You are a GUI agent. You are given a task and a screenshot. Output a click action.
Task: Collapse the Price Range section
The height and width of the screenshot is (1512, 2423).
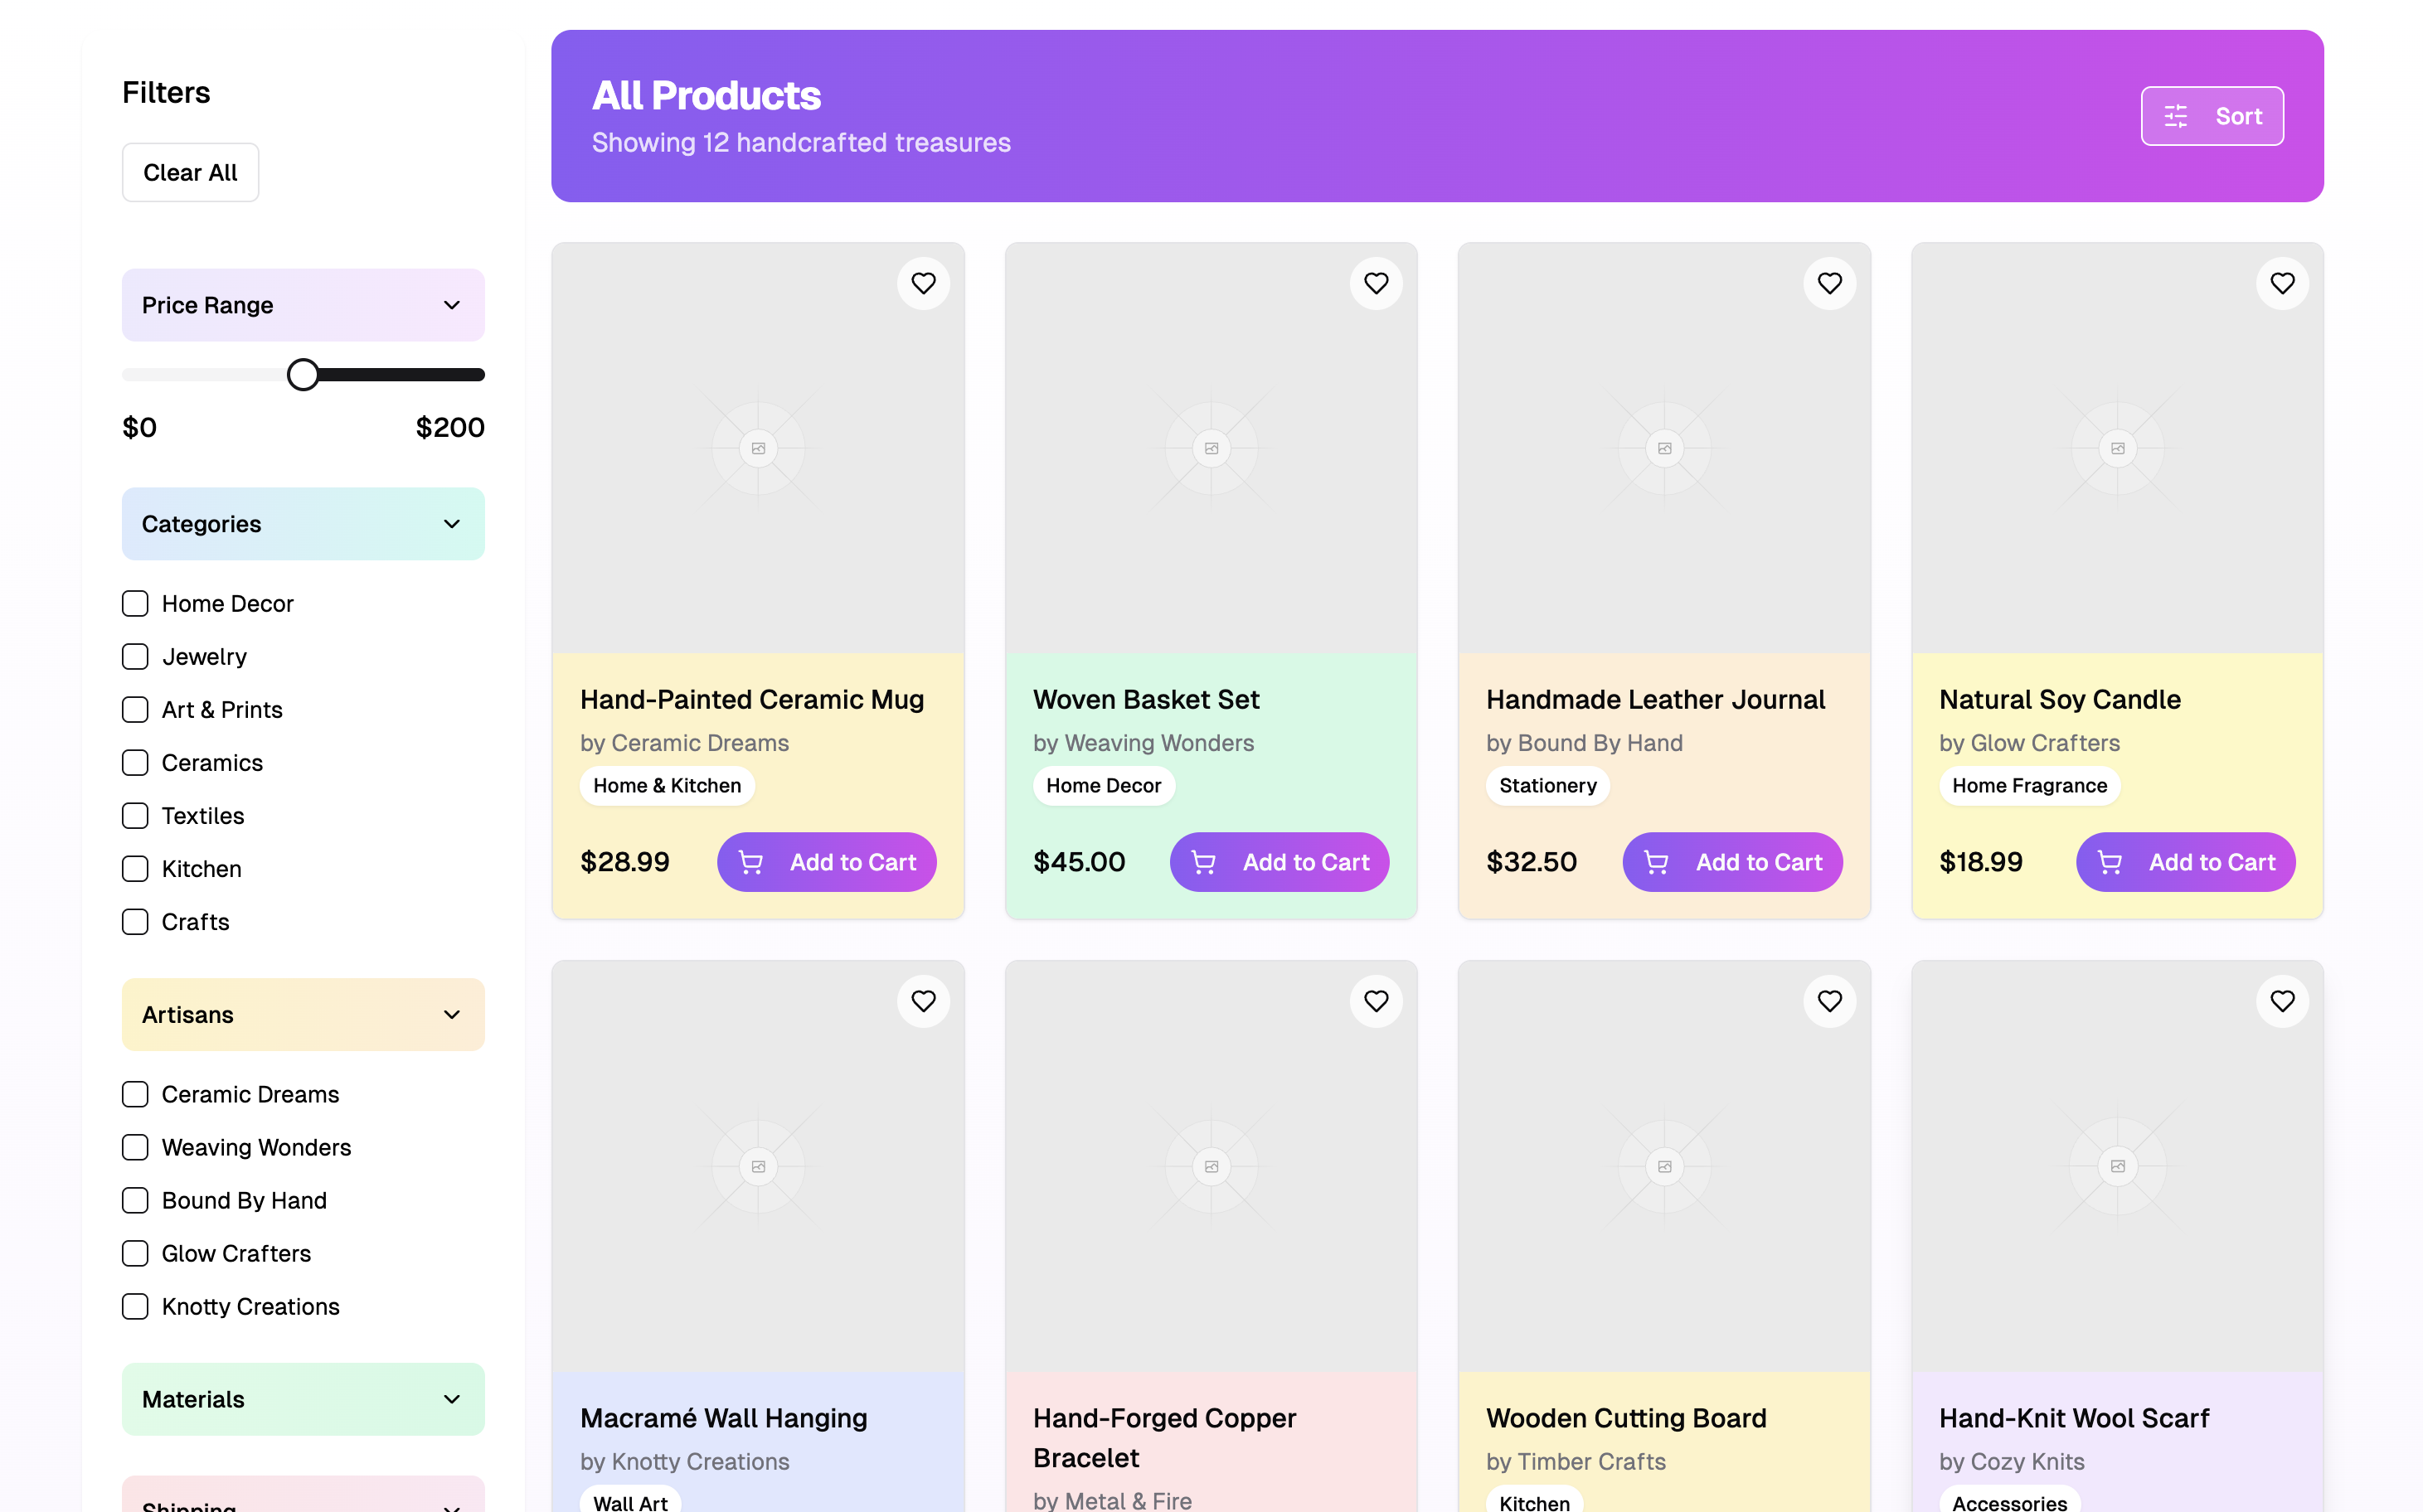click(302, 305)
